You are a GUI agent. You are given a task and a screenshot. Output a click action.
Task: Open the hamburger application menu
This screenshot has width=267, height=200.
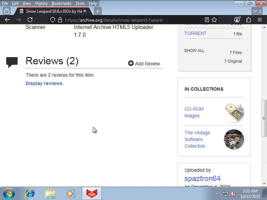coord(260,20)
